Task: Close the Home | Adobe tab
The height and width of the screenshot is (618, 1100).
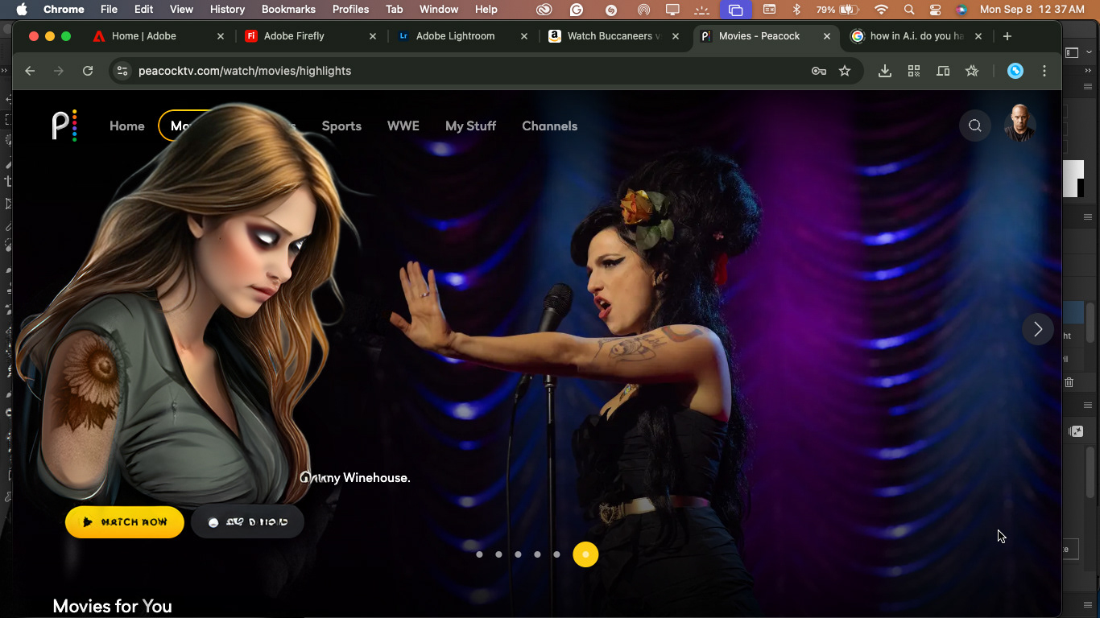Action: click(x=221, y=36)
